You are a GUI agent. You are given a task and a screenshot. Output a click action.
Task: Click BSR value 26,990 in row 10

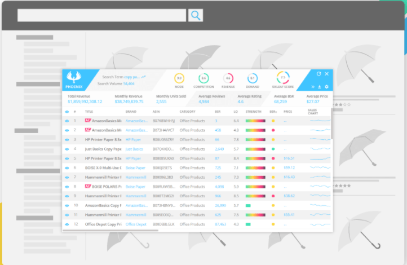click(220, 205)
